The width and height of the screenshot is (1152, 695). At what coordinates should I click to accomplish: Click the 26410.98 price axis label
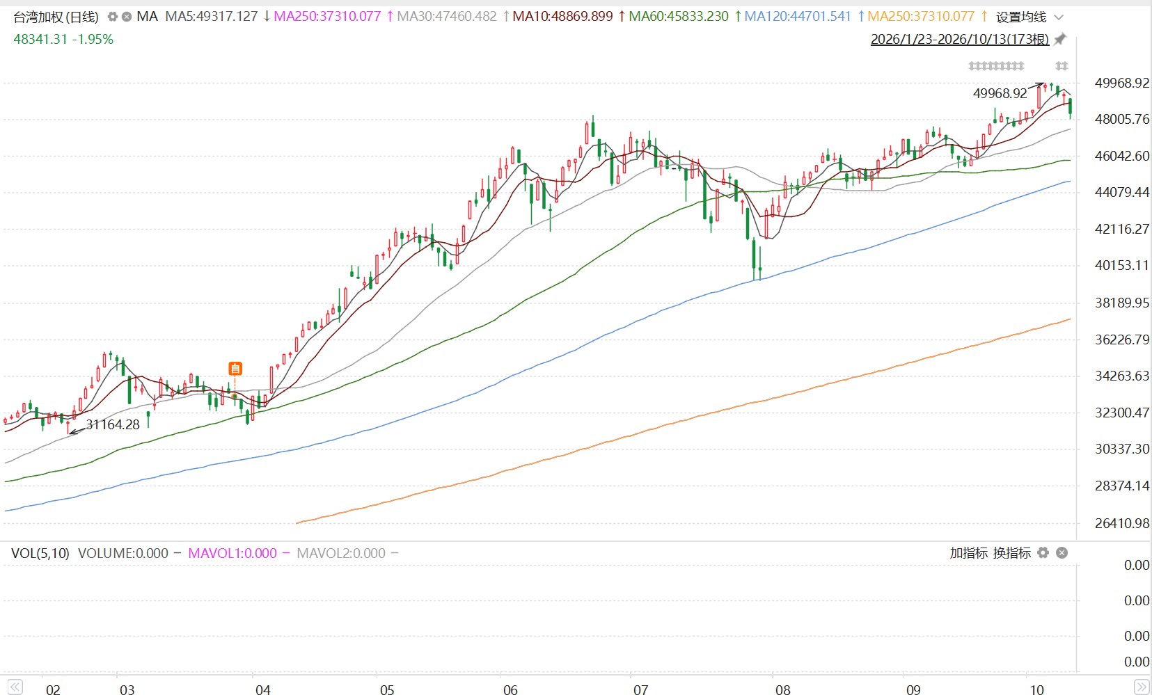[1122, 523]
